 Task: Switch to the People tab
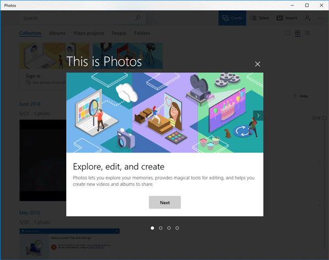pyautogui.click(x=119, y=33)
